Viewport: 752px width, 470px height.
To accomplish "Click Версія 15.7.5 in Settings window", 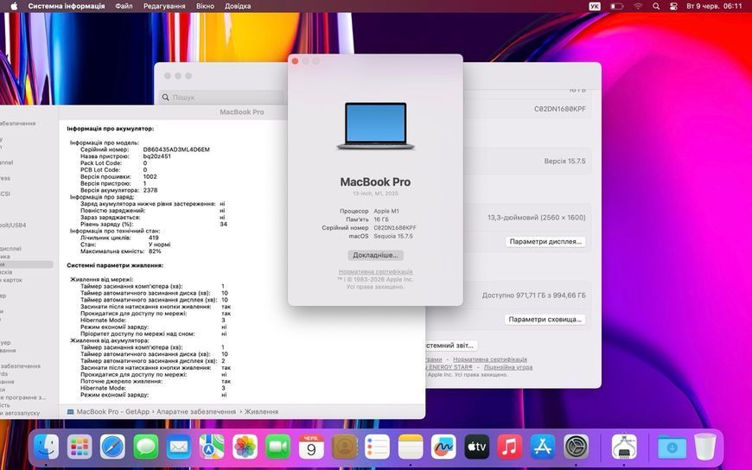I will pyautogui.click(x=564, y=162).
